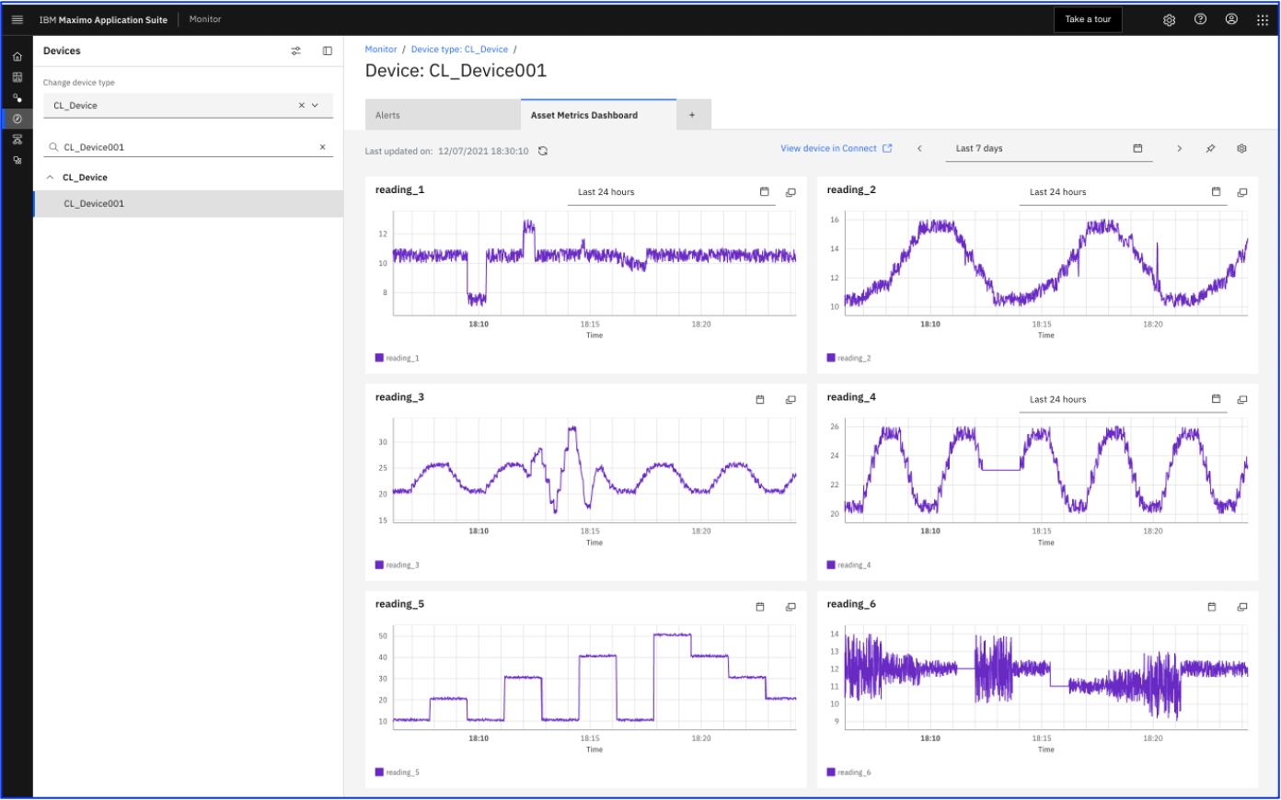The height and width of the screenshot is (800, 1281).
Task: Open the Last 7 days range picker
Action: [1049, 148]
